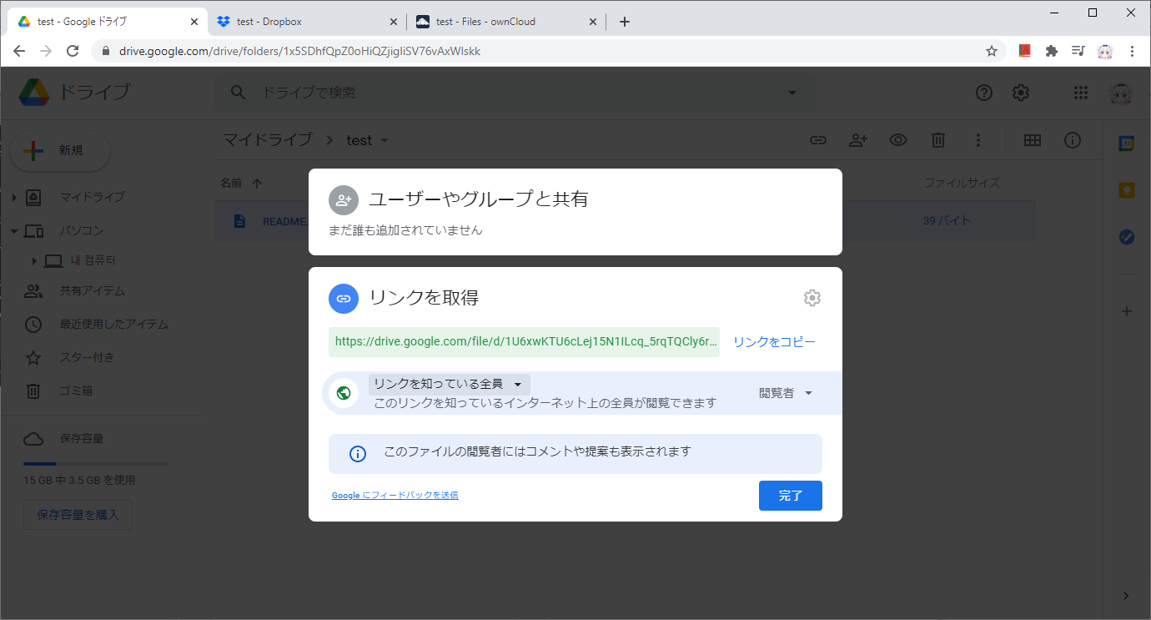Click the trash toolbar icon
1151x620 pixels.
tap(938, 140)
